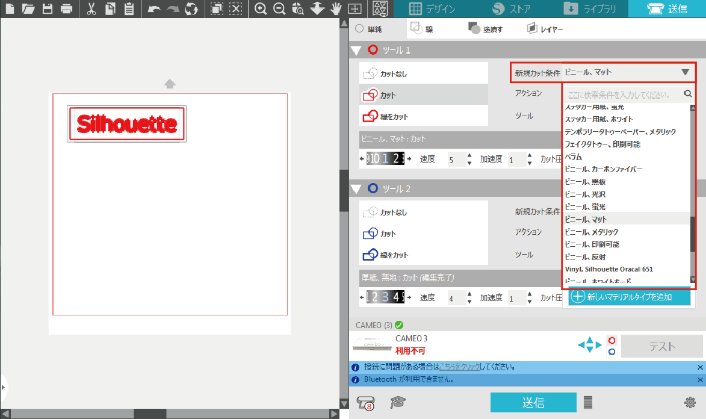
Task: Open the gear settings icon at bottom right
Action: (690, 402)
